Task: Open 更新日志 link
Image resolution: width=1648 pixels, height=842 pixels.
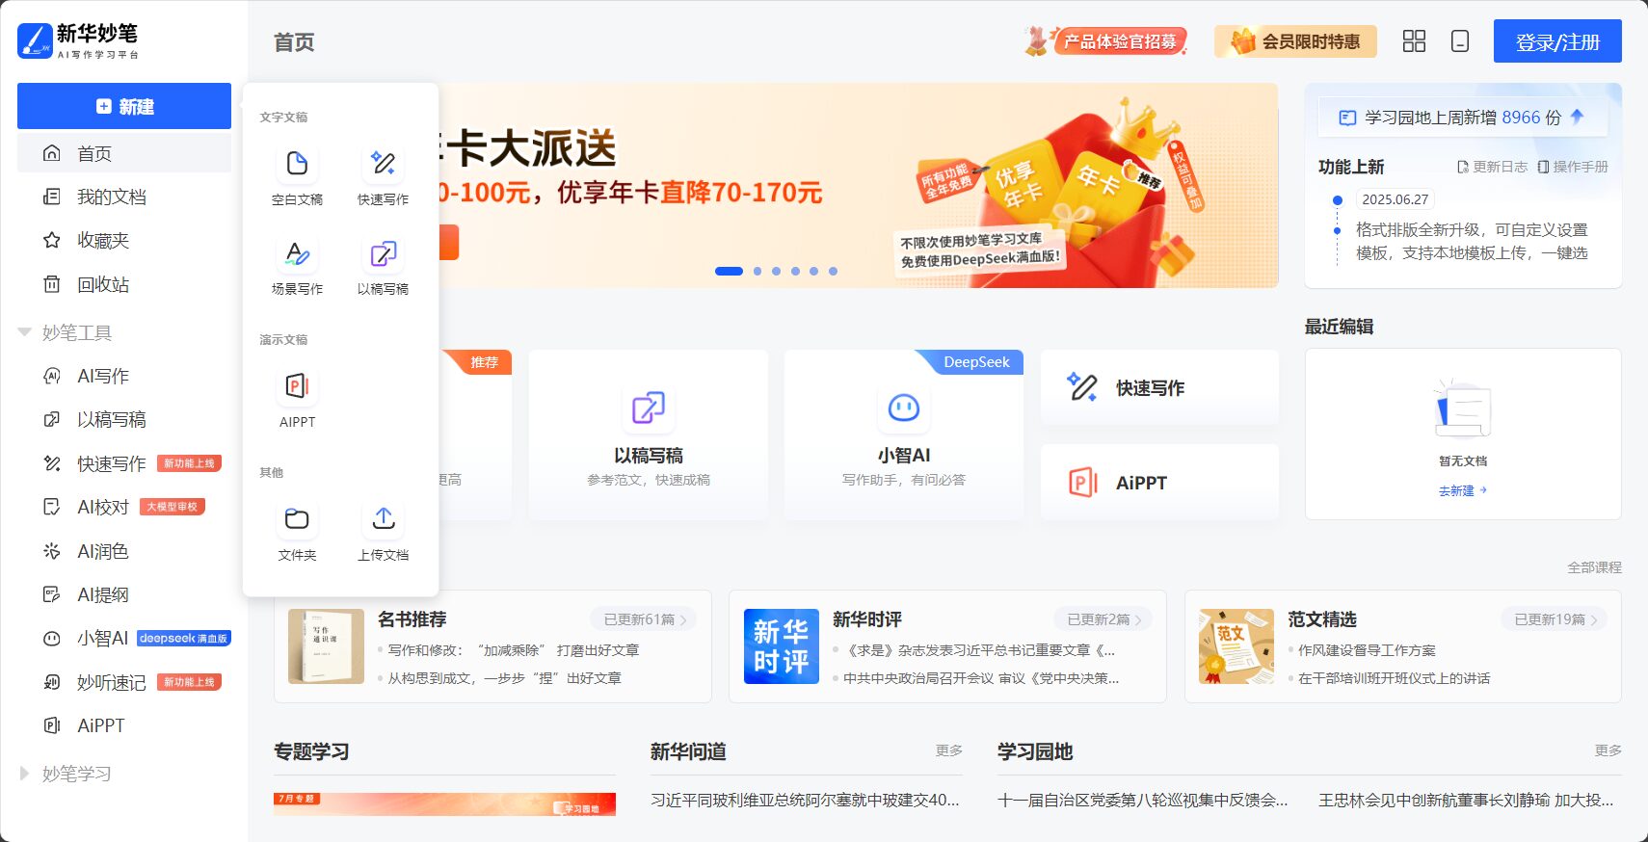Action: click(1492, 167)
